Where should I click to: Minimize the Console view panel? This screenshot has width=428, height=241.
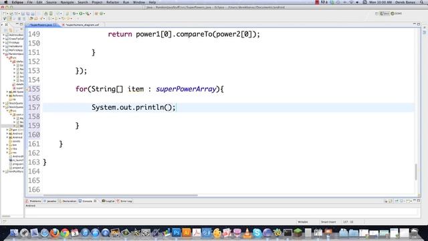415,201
